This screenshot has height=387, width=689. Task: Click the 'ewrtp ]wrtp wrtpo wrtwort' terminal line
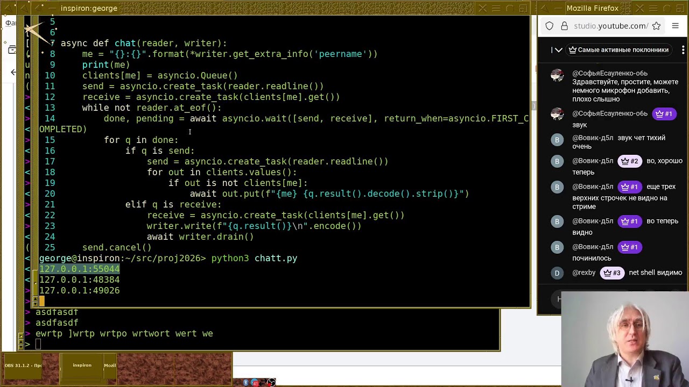click(x=124, y=334)
